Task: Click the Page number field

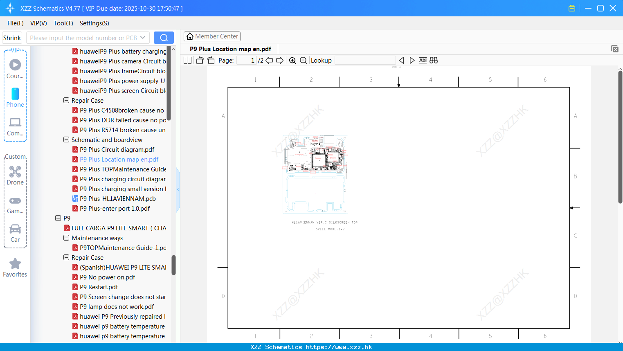Action: pyautogui.click(x=247, y=61)
